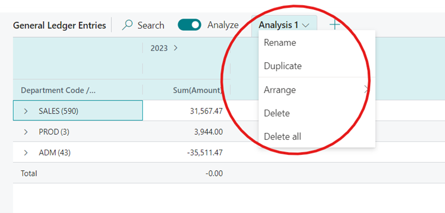The image size is (445, 213).
Task: Click the ADM (43) row label
Action: 55,153
